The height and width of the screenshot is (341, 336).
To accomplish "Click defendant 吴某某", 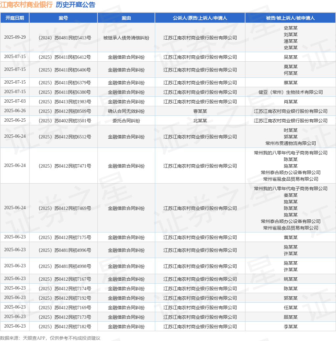I will (290, 57).
